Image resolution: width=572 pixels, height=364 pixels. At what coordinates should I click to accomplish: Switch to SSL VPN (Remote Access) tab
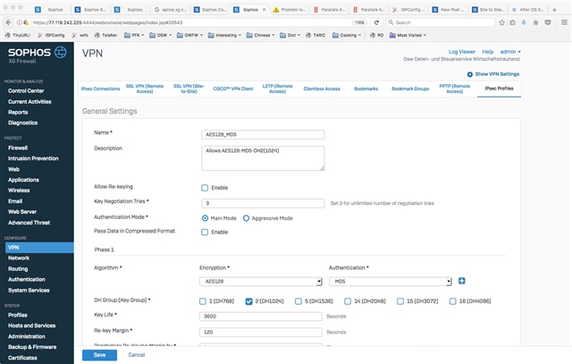pos(145,89)
